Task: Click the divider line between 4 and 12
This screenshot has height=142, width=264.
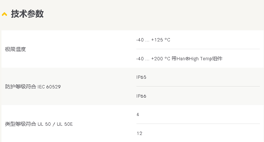Action: [198, 124]
